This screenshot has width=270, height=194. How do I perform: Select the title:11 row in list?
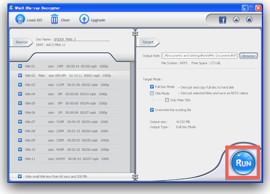click(70, 159)
